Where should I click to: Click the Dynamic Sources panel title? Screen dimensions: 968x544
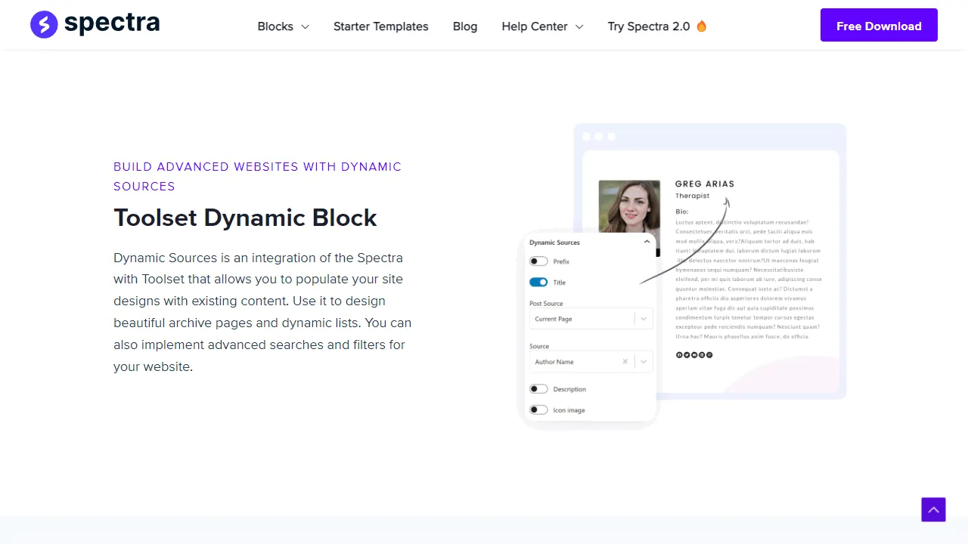(554, 243)
